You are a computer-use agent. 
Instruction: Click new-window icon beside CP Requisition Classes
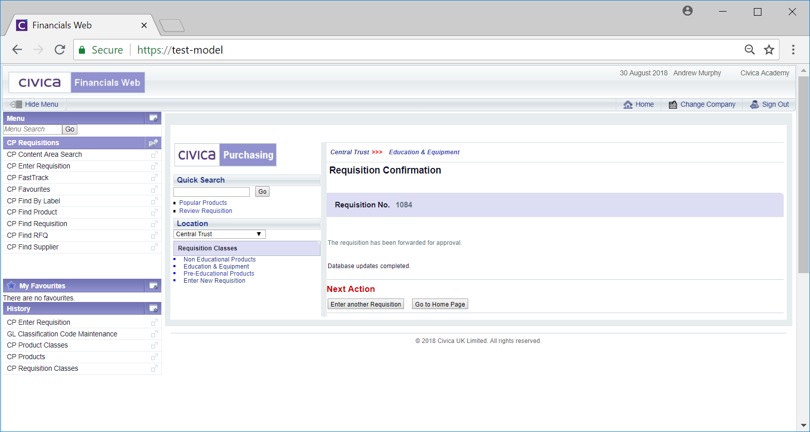coord(154,368)
